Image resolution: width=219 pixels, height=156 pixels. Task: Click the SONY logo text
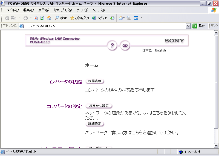174,41
